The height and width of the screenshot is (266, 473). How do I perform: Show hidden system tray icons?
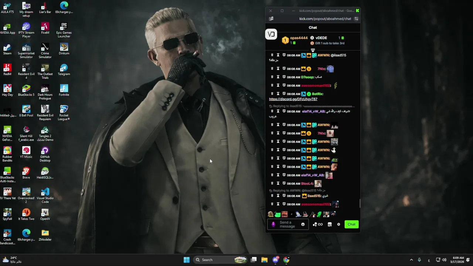click(411, 260)
